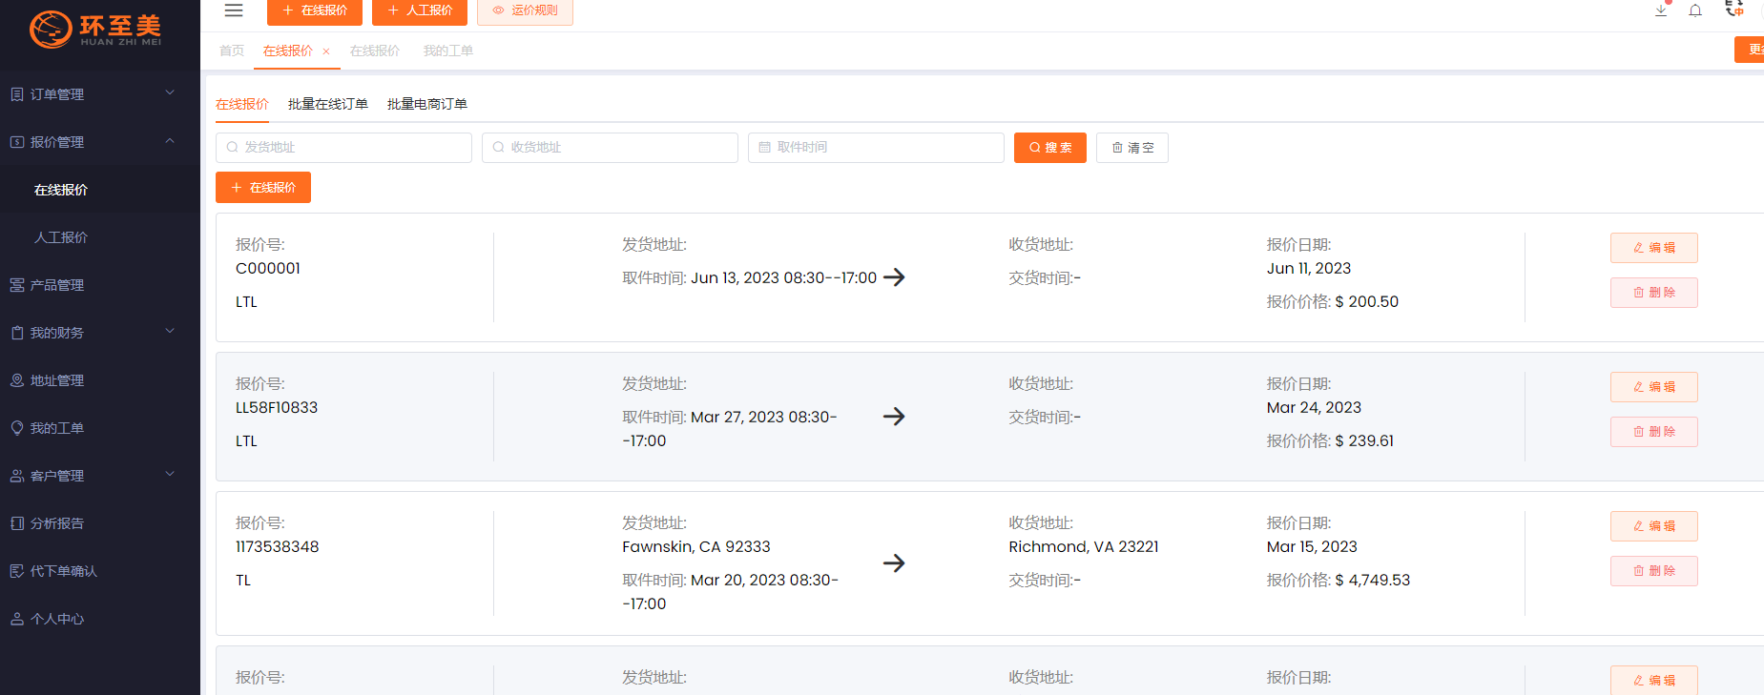
Task: Collapse the 报价管理 sidebar menu
Action: pyautogui.click(x=95, y=142)
